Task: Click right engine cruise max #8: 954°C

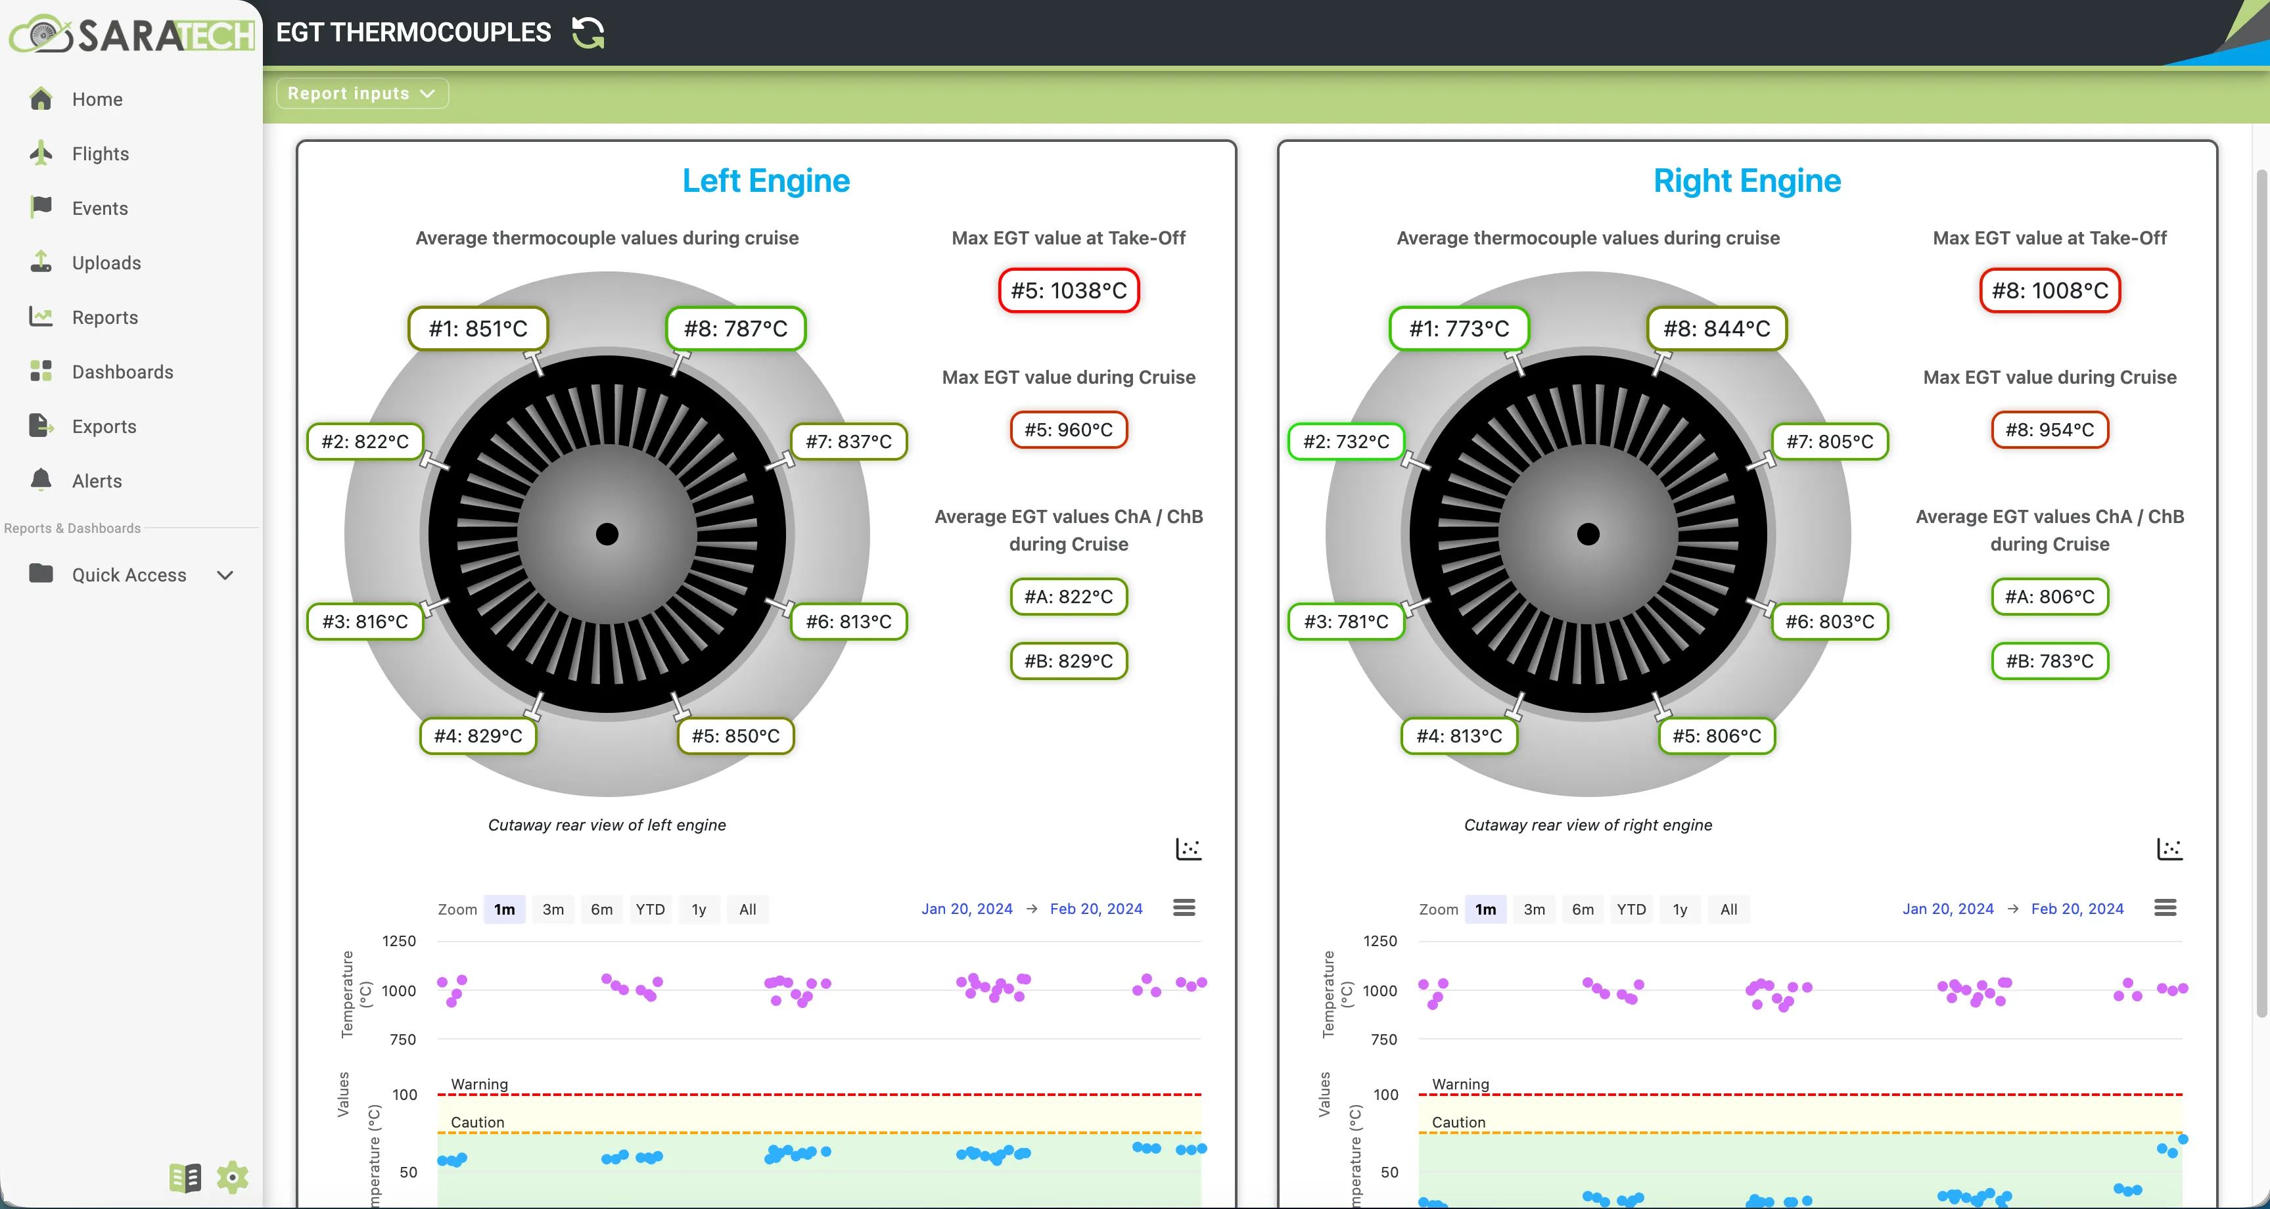Action: pos(2050,430)
